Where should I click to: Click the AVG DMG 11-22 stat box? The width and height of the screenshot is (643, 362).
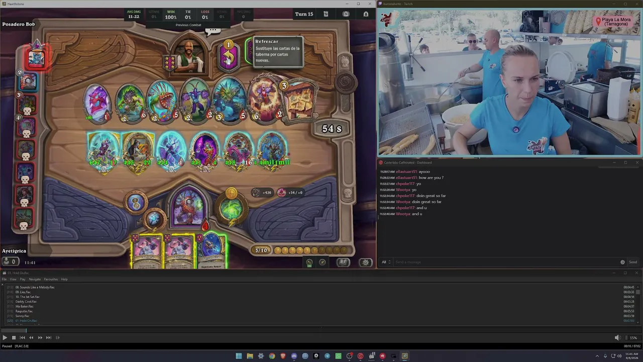point(134,15)
